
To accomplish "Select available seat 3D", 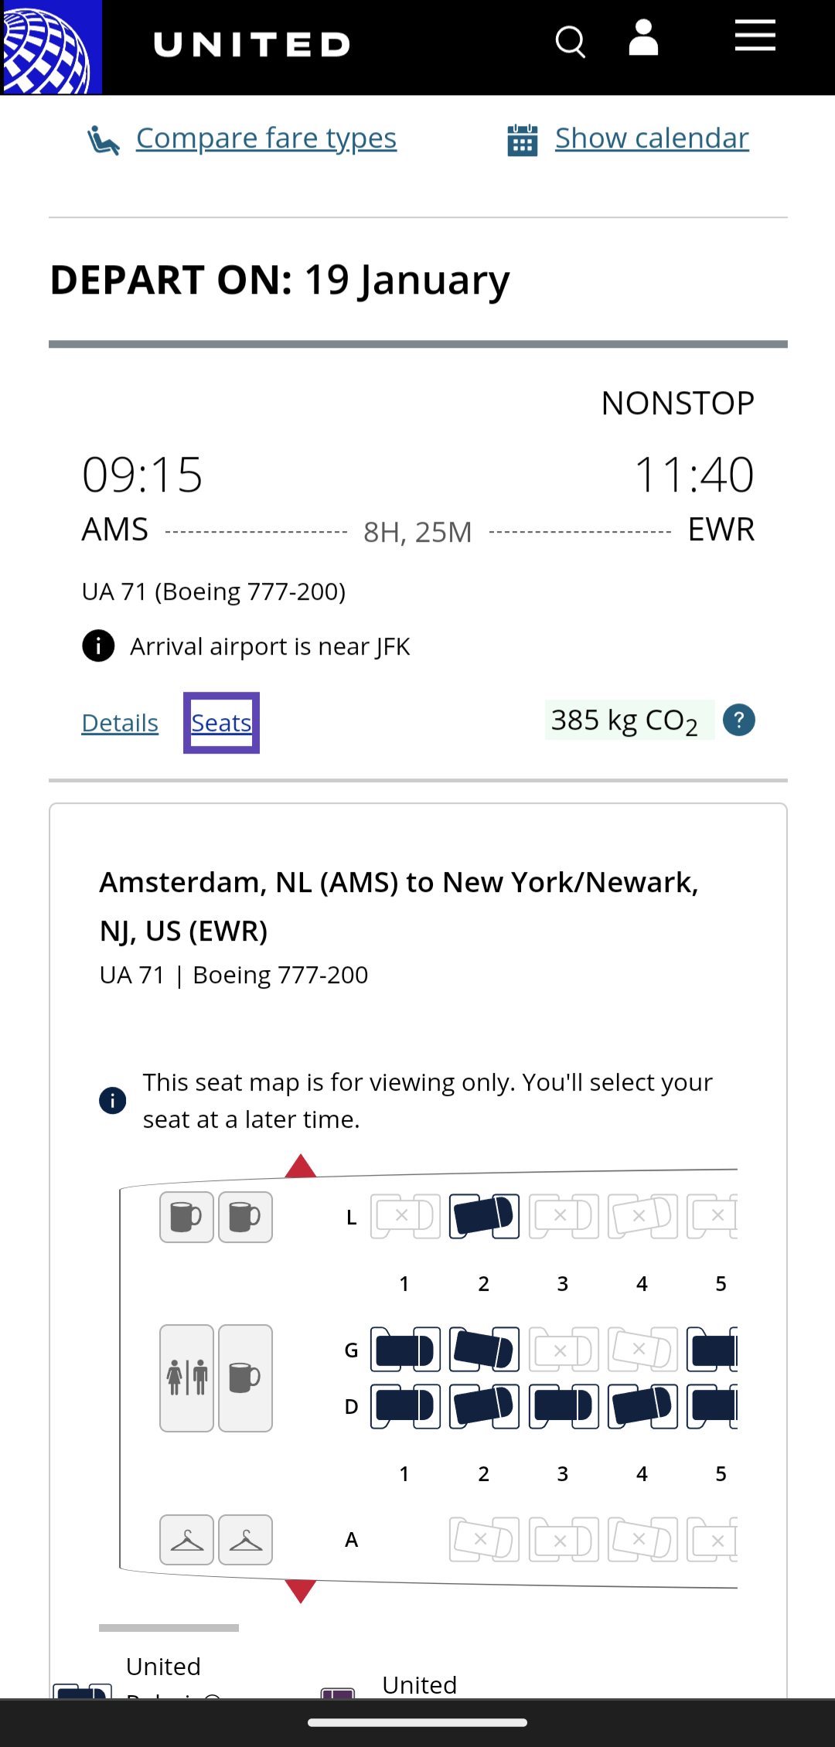I will (564, 1406).
